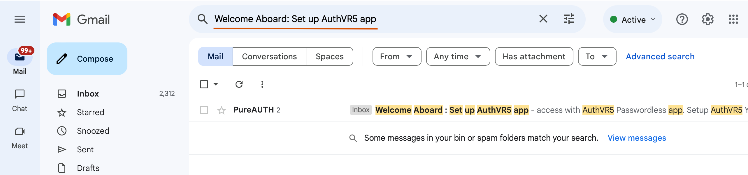
Task: Open the Active status chooser
Action: (632, 19)
